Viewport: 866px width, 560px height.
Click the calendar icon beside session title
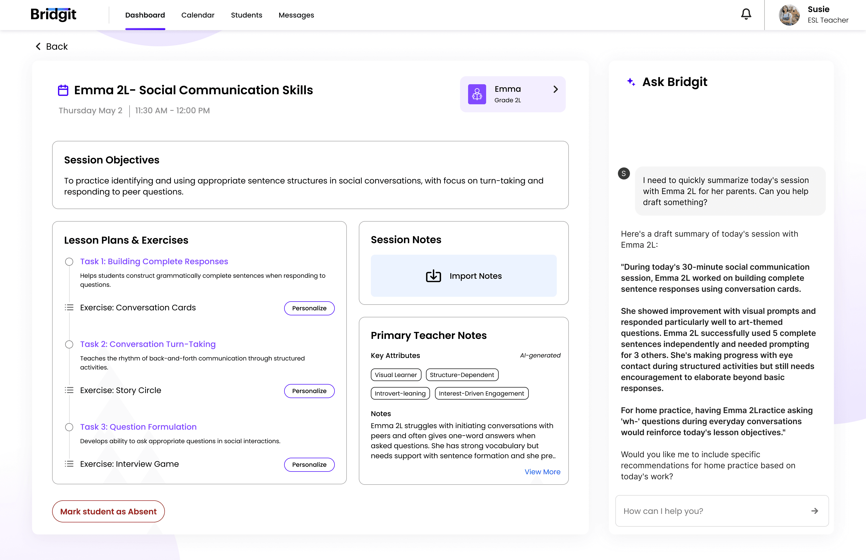(63, 90)
